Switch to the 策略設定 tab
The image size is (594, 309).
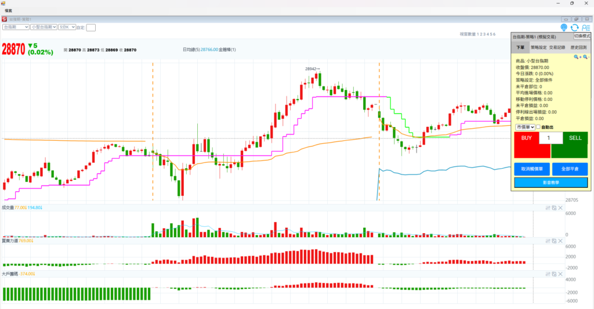538,47
